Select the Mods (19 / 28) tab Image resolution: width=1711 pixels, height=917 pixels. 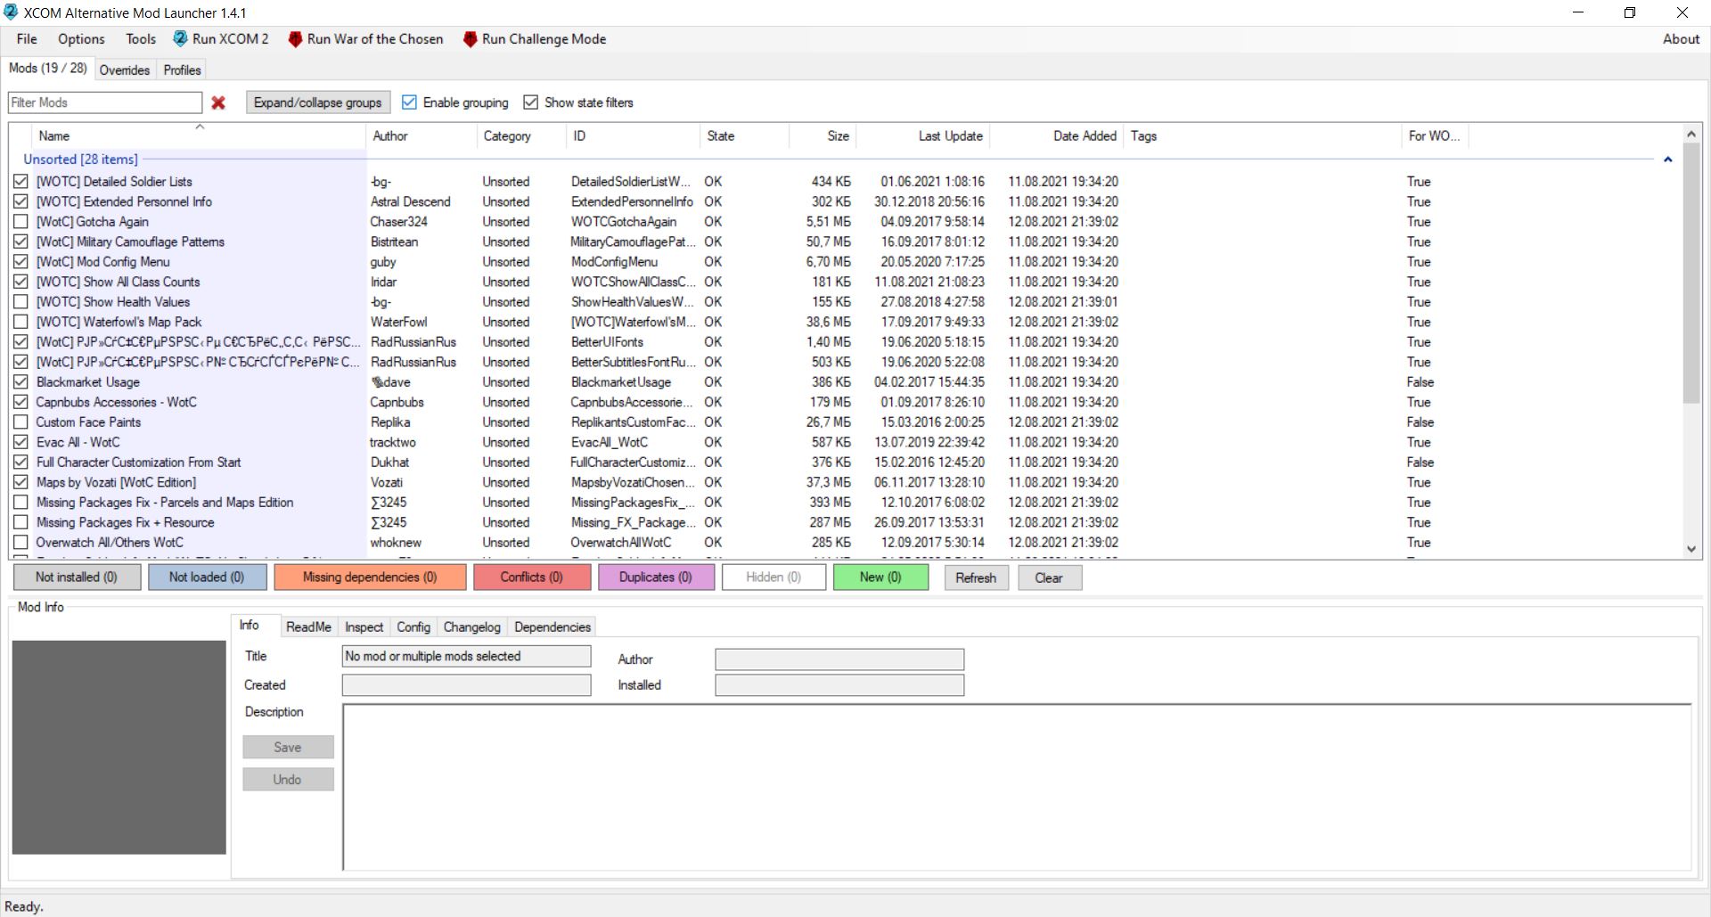pyautogui.click(x=48, y=69)
